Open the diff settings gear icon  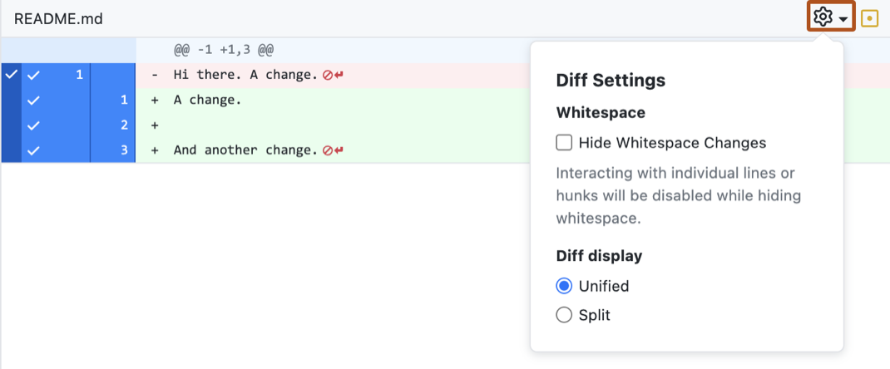point(823,17)
